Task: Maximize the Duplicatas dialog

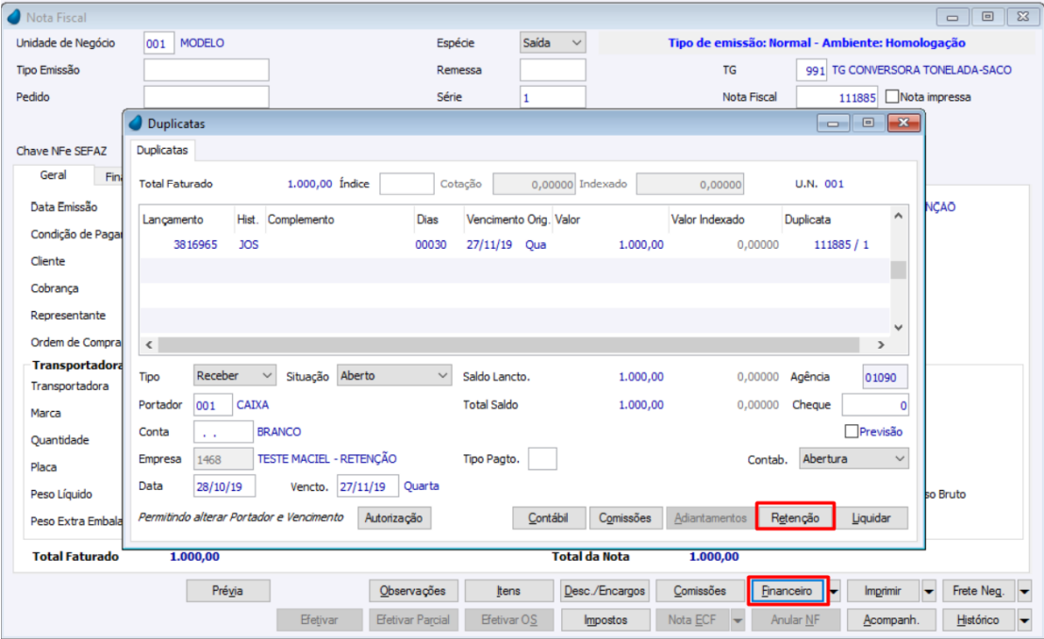Action: (868, 123)
